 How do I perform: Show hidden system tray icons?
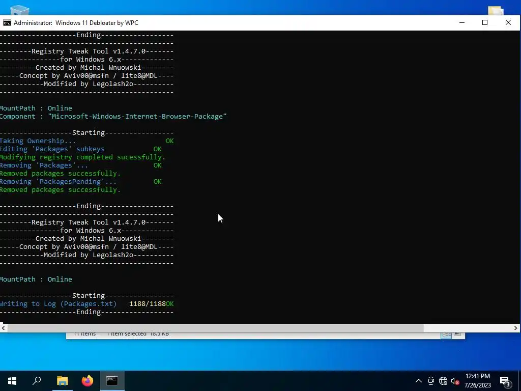(x=419, y=381)
